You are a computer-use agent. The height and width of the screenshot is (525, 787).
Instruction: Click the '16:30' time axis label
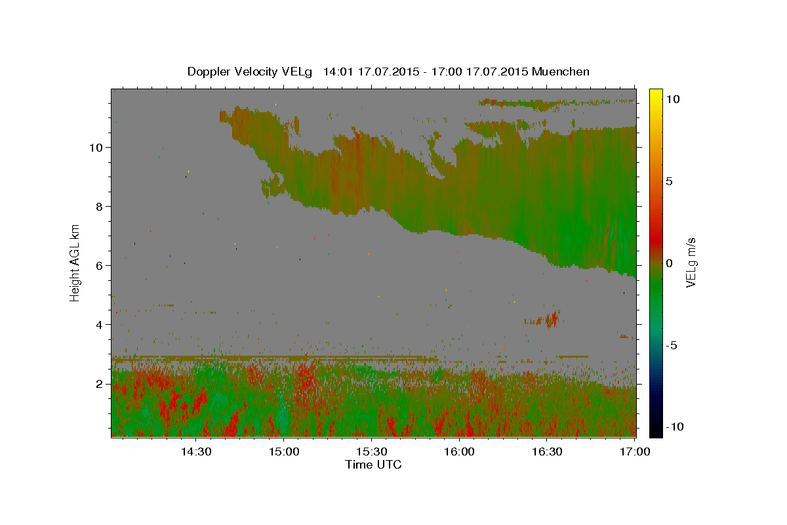[547, 451]
